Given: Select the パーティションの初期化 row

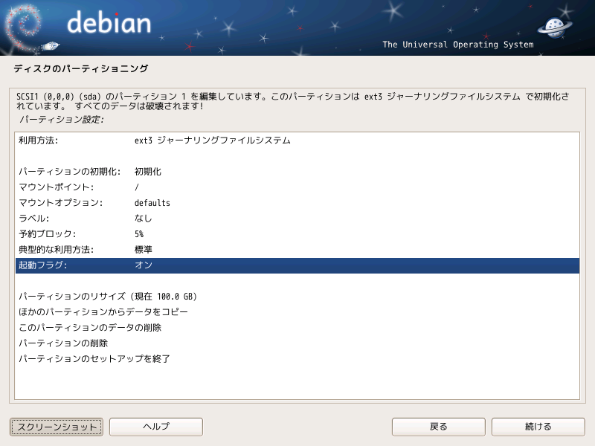Looking at the screenshot, I should (x=297, y=172).
